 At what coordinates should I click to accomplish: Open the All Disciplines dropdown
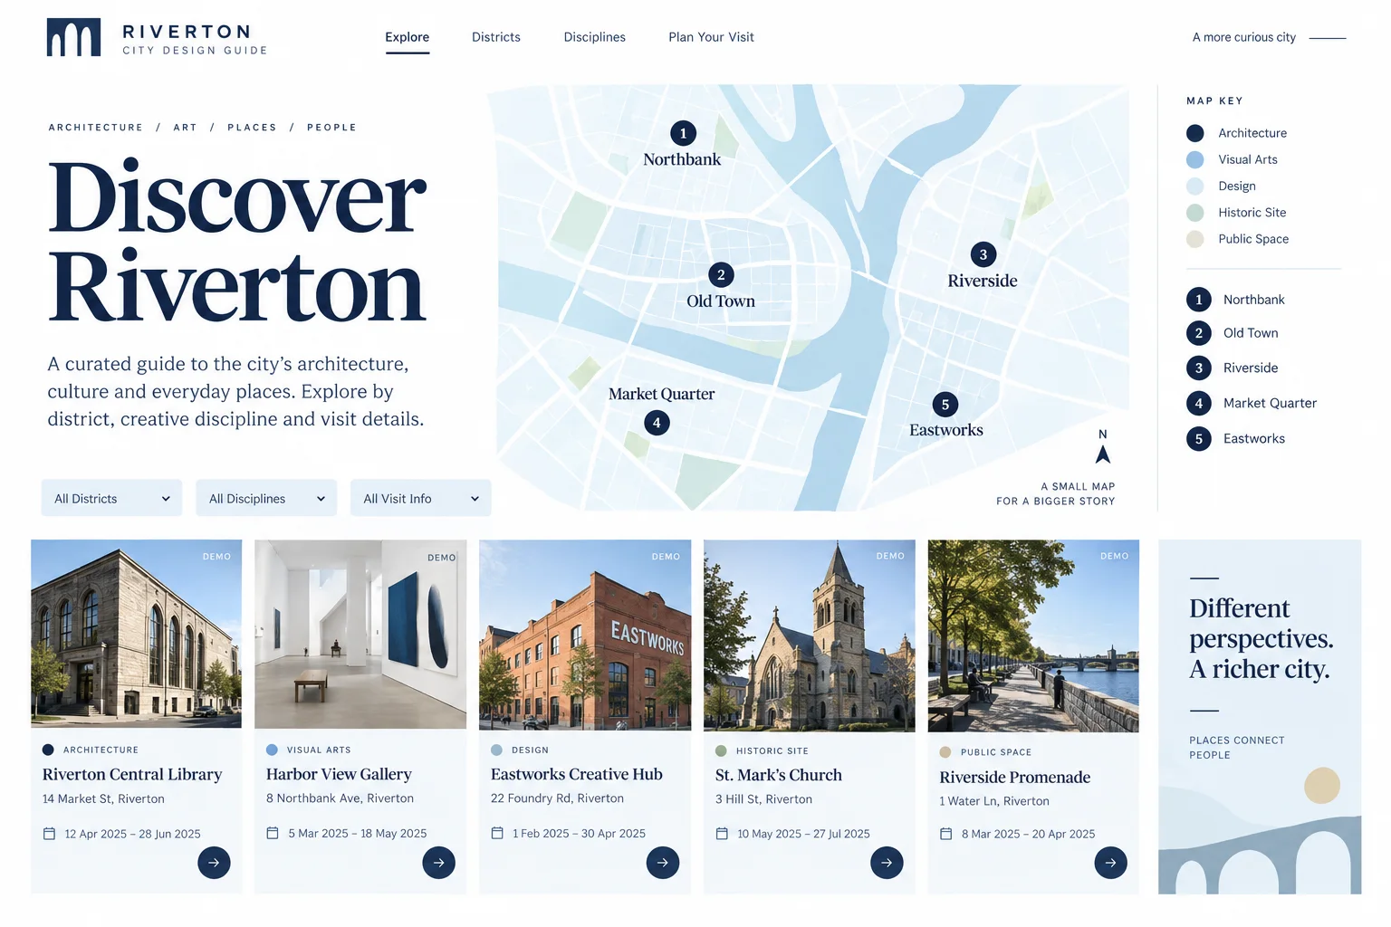point(266,499)
